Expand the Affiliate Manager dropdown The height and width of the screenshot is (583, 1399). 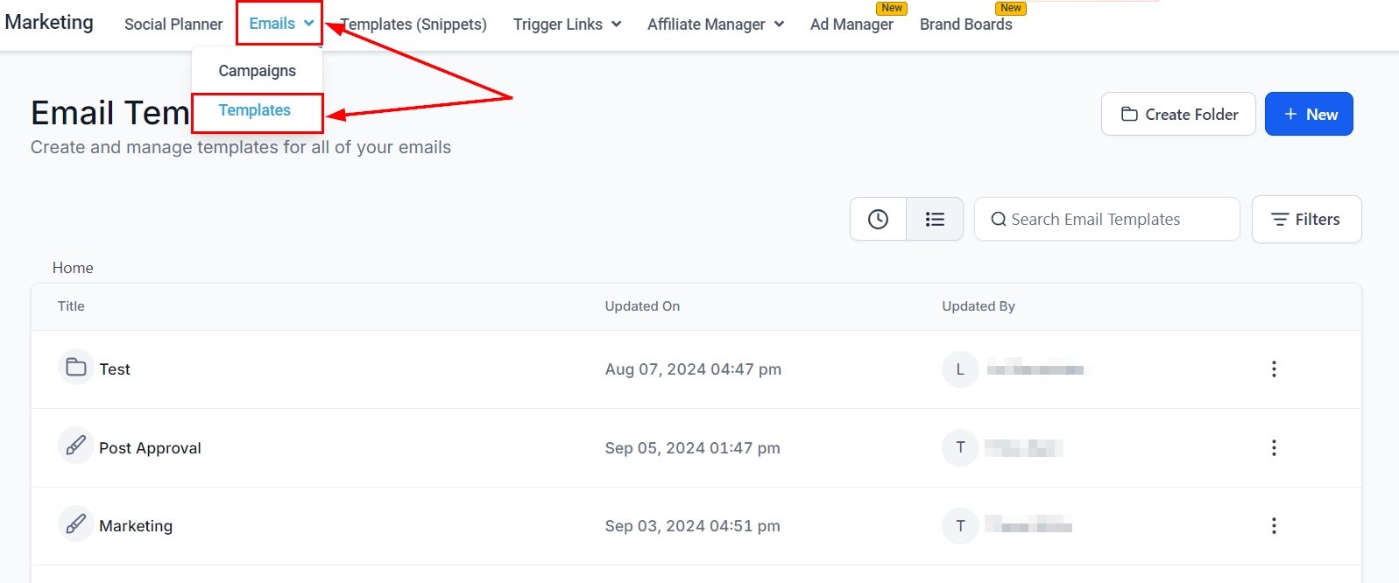click(715, 25)
